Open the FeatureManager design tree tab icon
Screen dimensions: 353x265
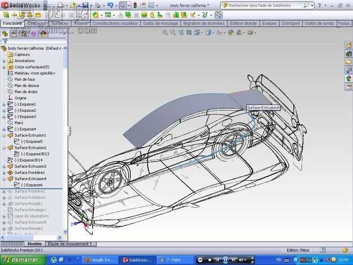[5, 34]
